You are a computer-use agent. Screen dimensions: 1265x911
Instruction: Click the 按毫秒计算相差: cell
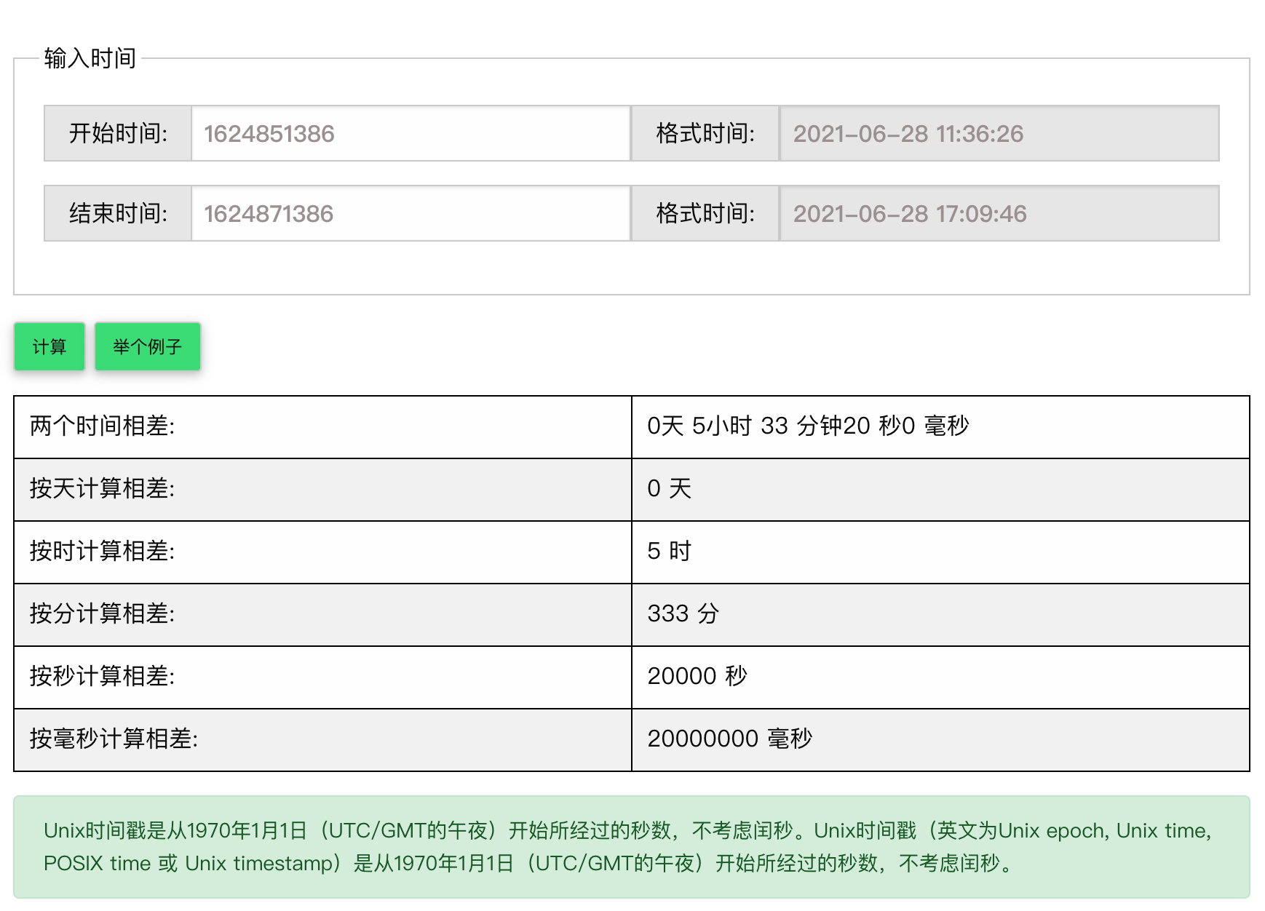tap(322, 740)
